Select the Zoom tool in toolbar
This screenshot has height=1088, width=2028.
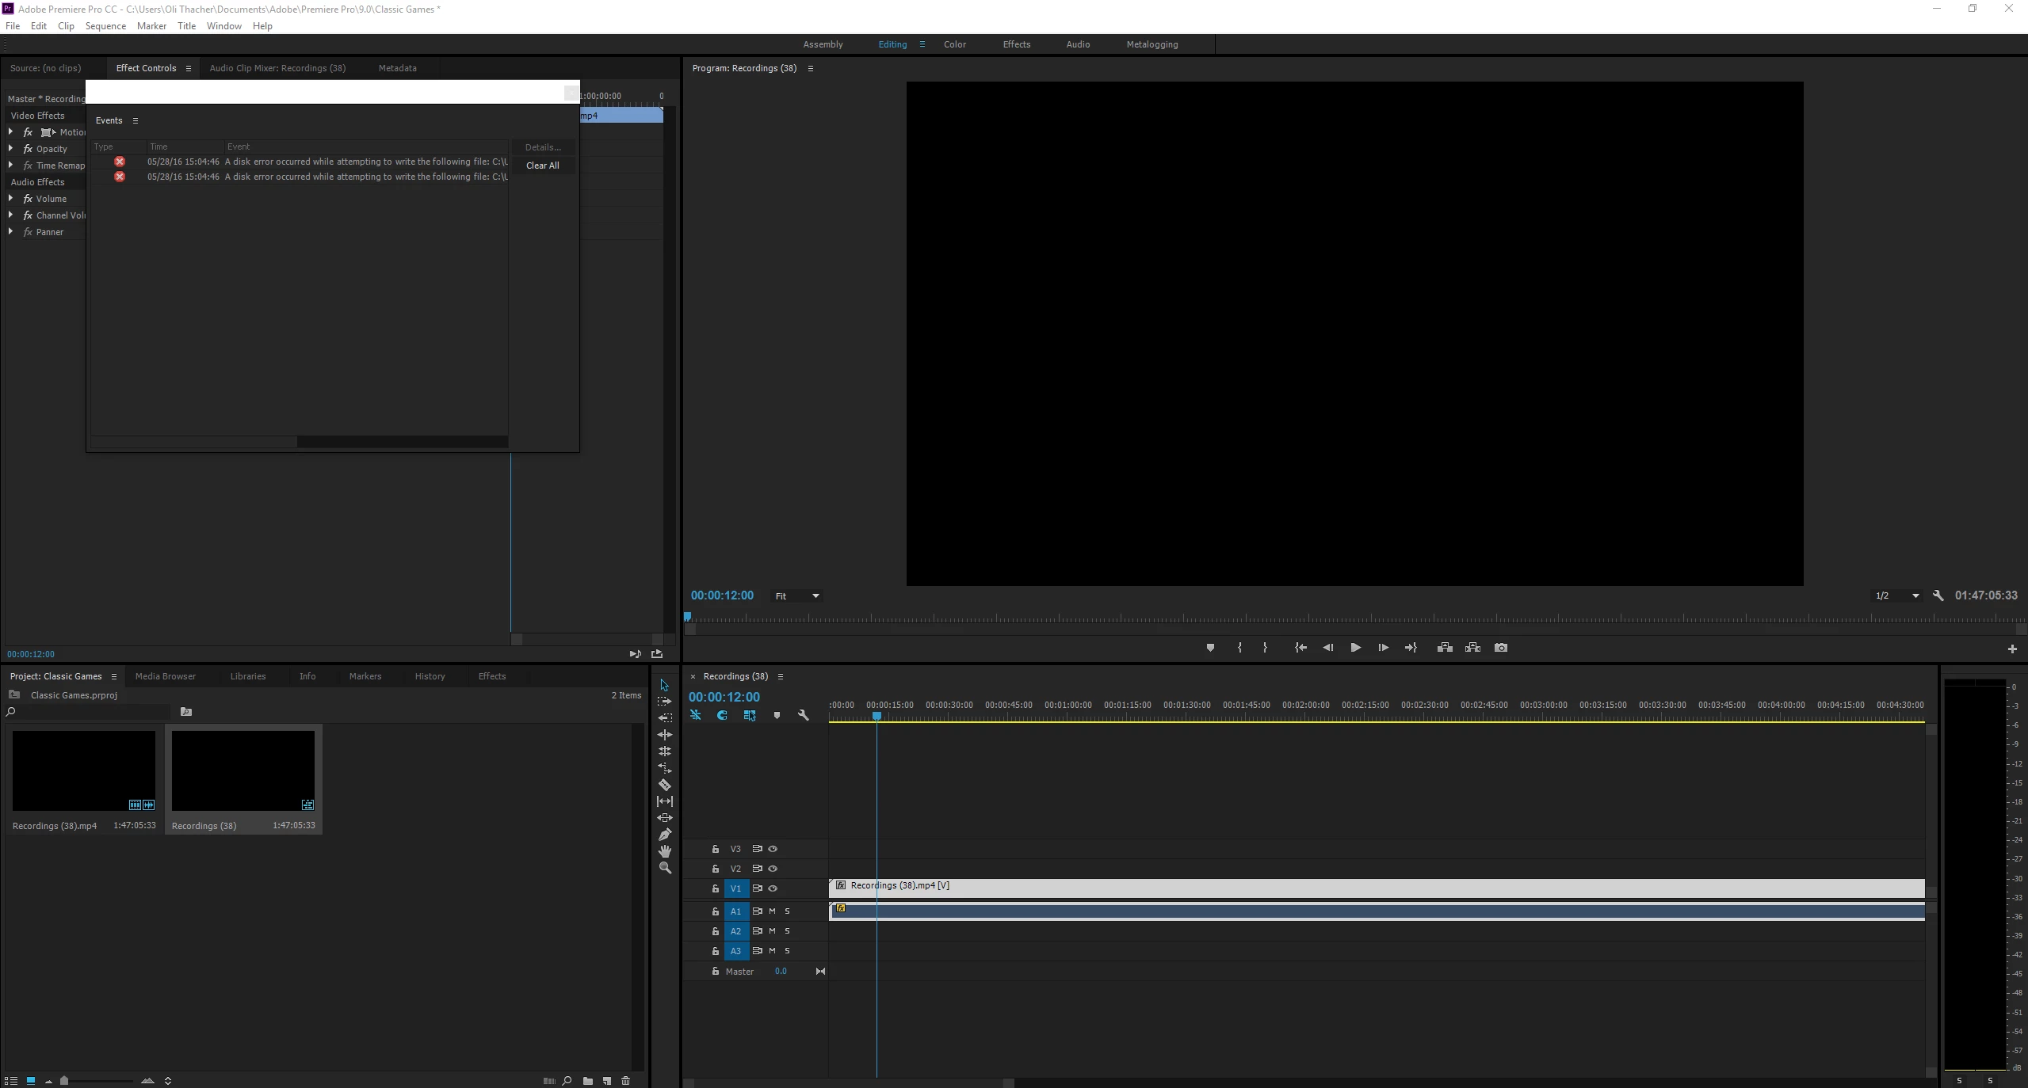pos(664,868)
